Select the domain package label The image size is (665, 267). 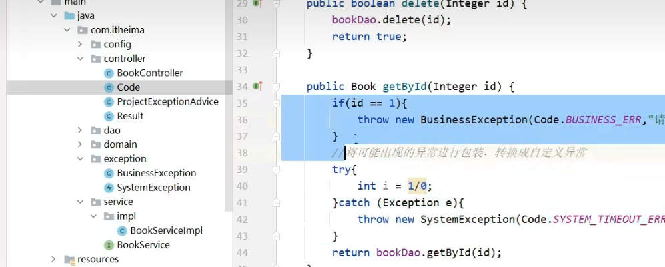(x=120, y=144)
